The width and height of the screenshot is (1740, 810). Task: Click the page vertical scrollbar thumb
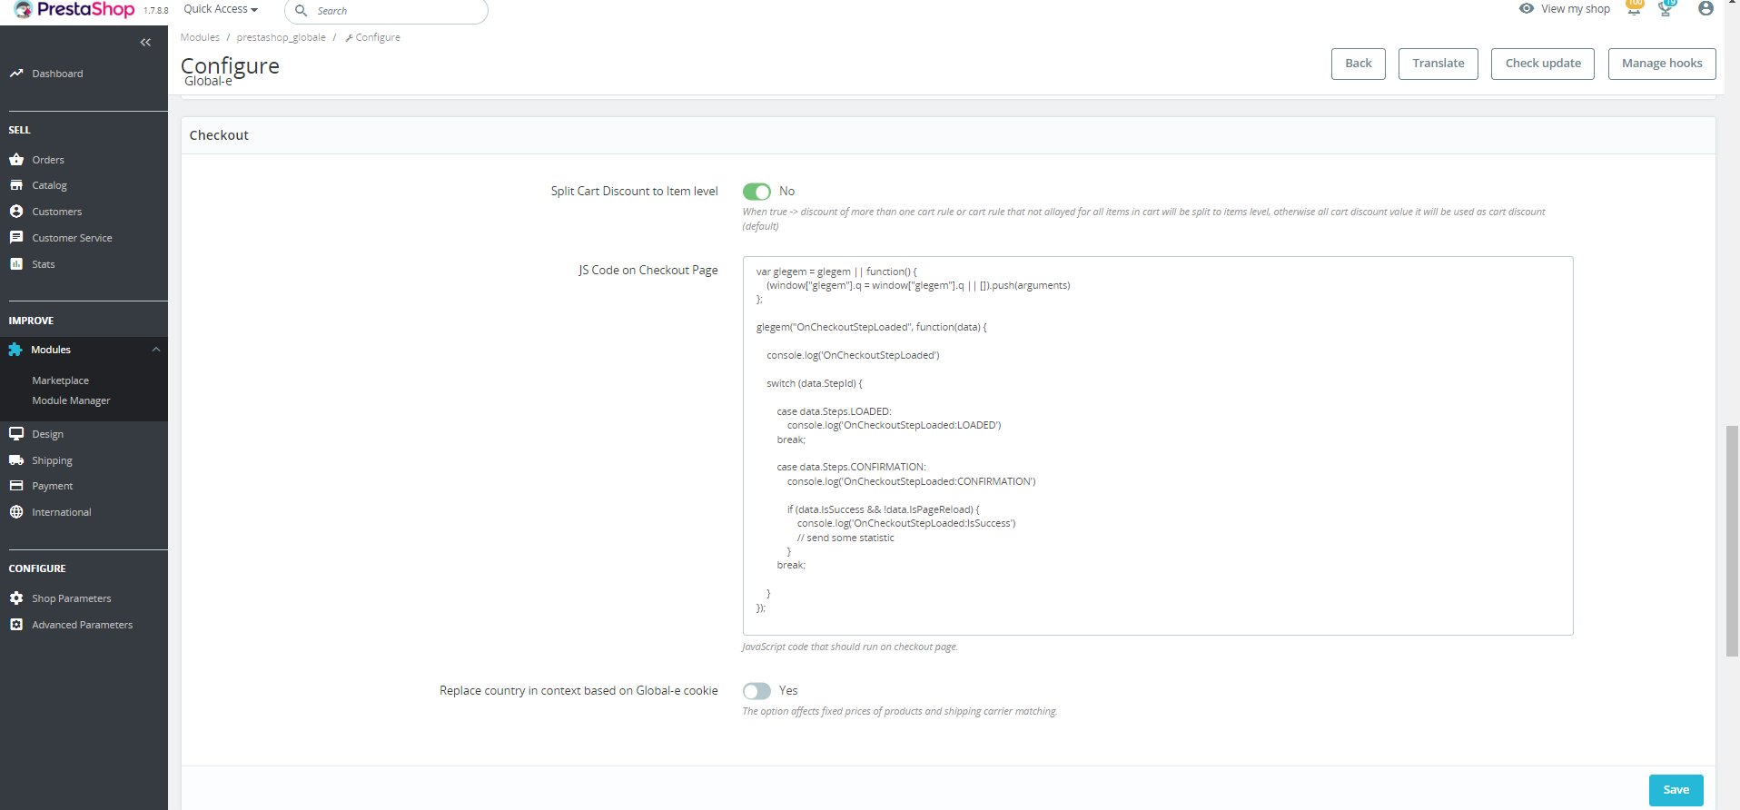(x=1733, y=540)
